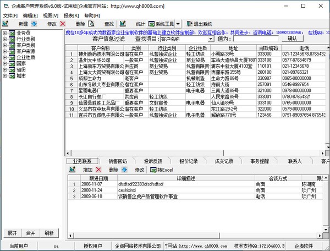
Task: Open the 视图[V] menu
Action: (51, 15)
